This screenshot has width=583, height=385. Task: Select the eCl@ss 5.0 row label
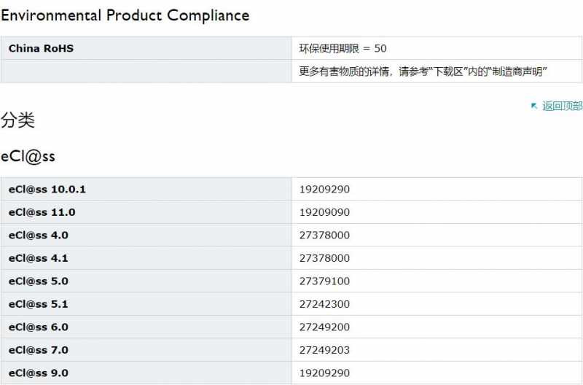click(39, 281)
